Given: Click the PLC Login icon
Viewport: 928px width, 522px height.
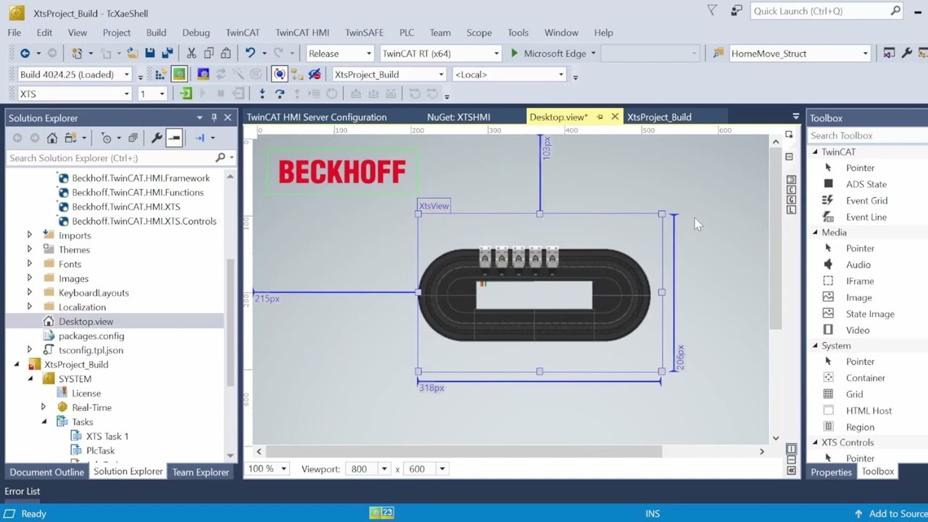Looking at the screenshot, I should coord(186,94).
